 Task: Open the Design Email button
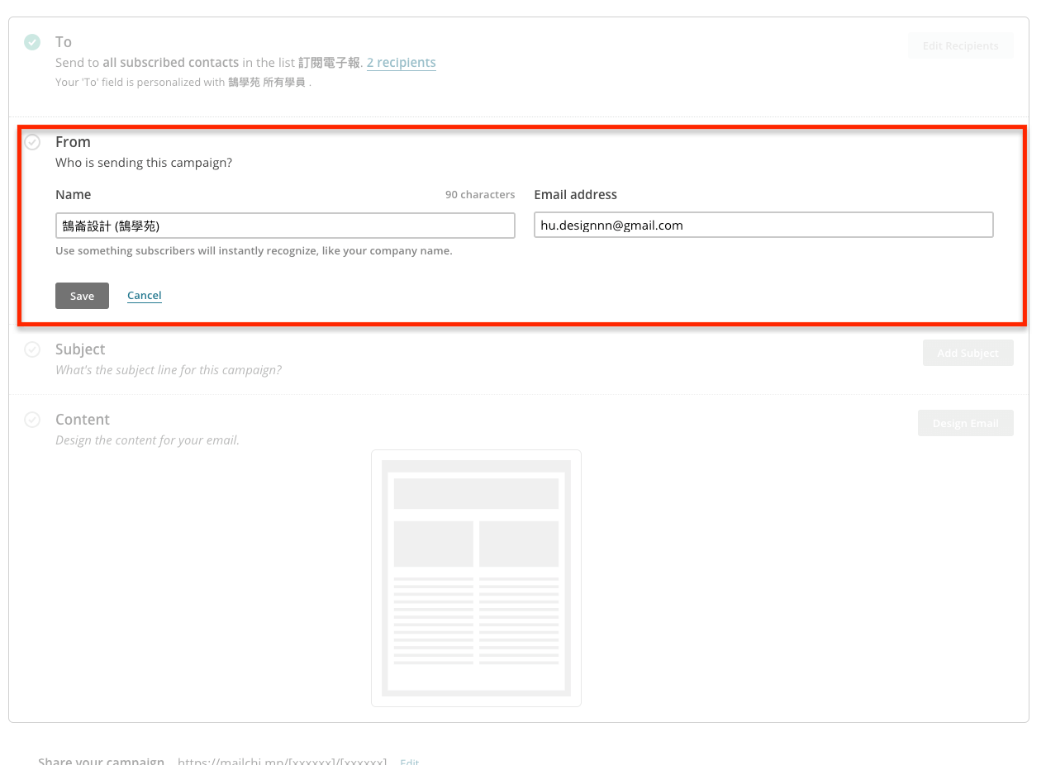tap(965, 423)
